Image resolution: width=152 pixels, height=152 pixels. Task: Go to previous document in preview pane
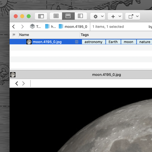[x=17, y=83]
